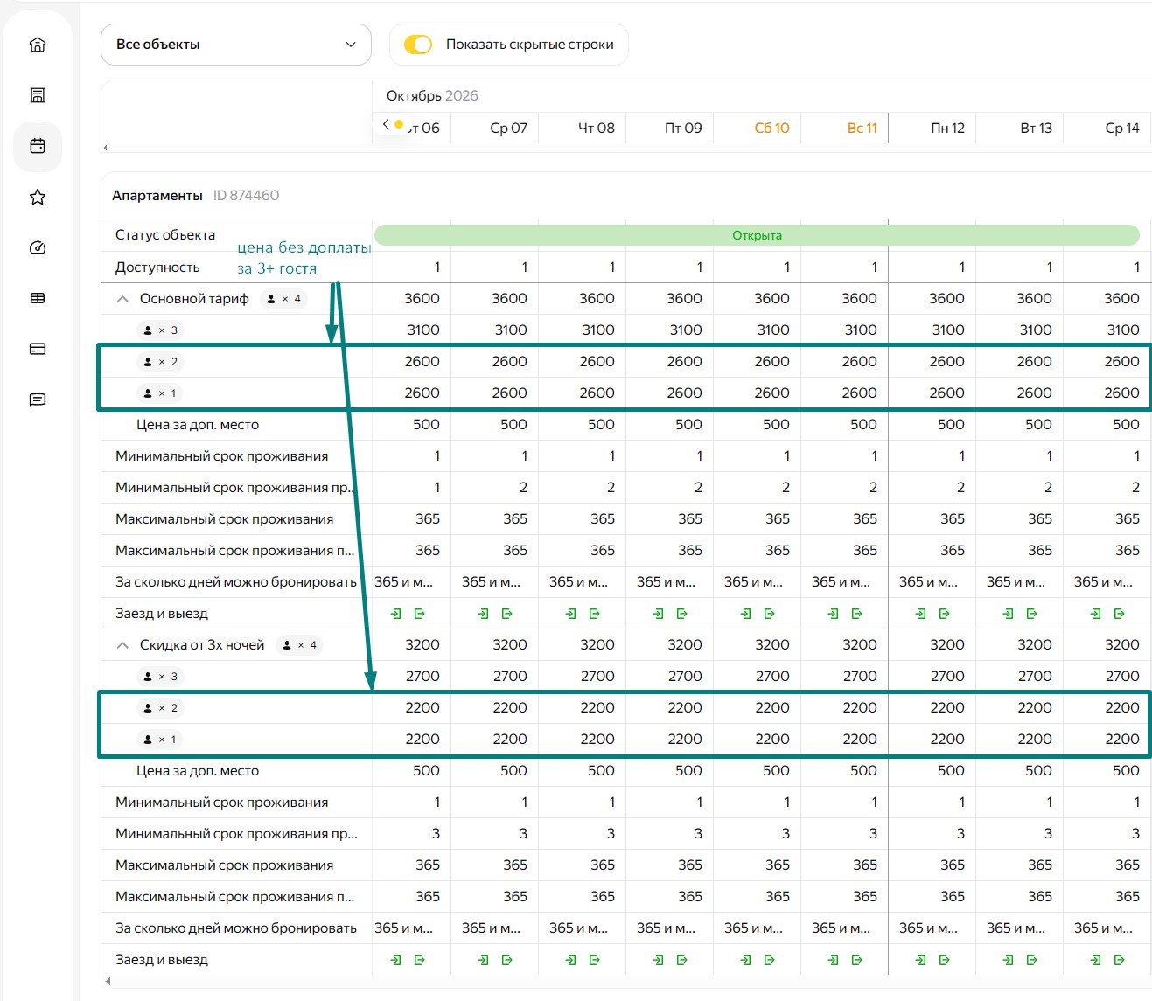Open the home icon in sidebar
The width and height of the screenshot is (1152, 1001).
[38, 45]
